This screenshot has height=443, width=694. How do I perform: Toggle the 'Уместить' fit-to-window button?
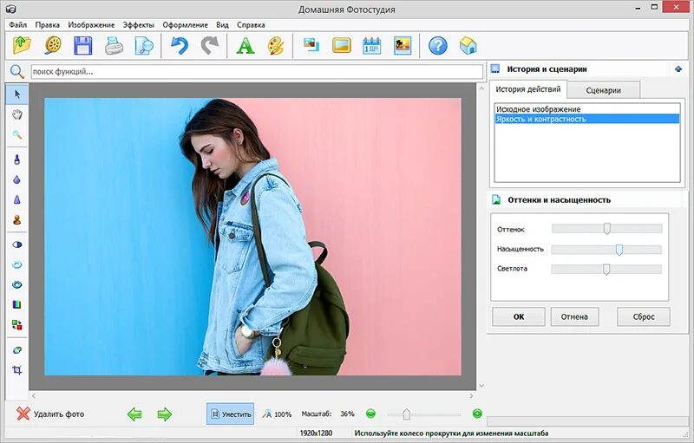[230, 414]
